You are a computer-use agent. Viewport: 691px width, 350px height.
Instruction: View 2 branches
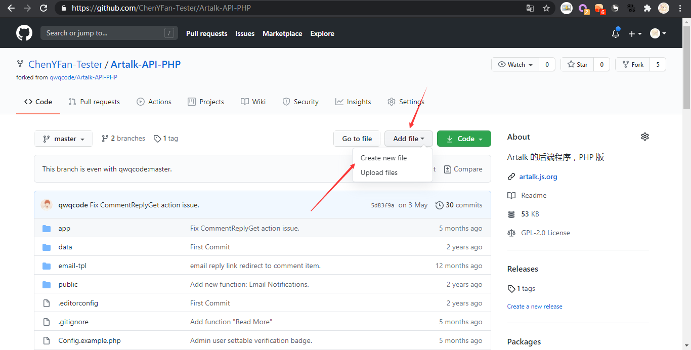(x=123, y=138)
